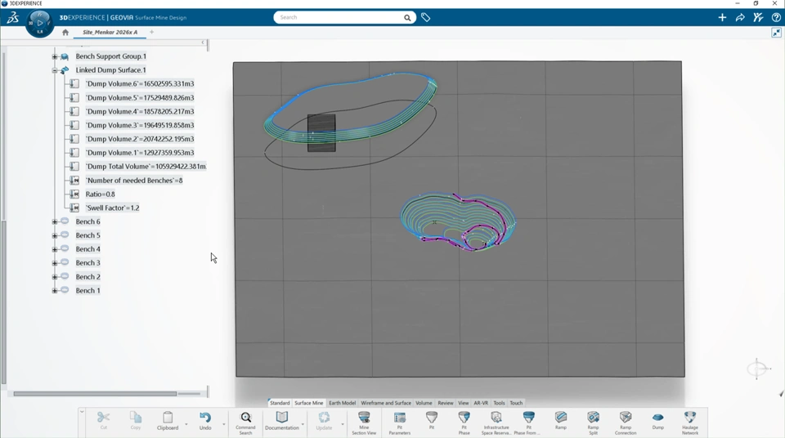Switch to the Surface Mine tab
The height and width of the screenshot is (438, 785).
pyautogui.click(x=309, y=403)
